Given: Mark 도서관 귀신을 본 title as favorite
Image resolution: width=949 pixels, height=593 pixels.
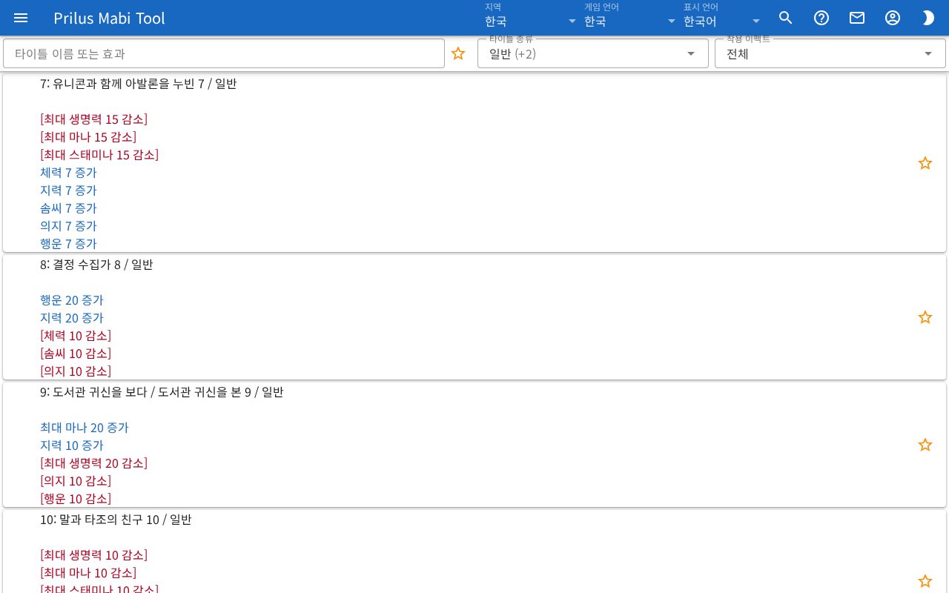Looking at the screenshot, I should point(925,445).
